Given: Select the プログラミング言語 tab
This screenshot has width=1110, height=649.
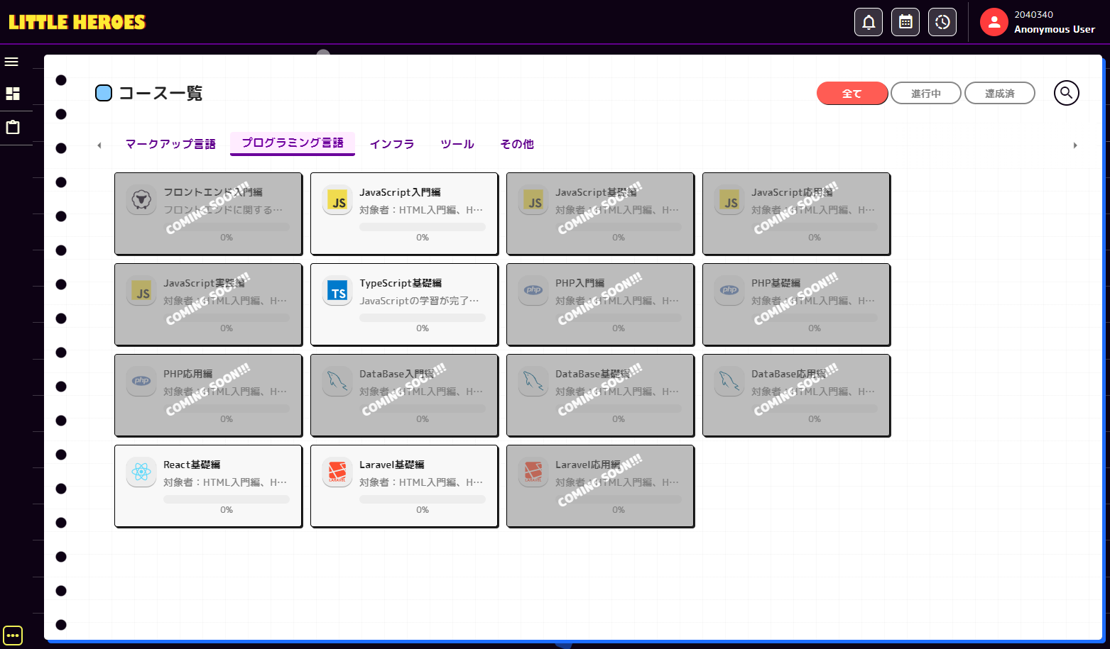Looking at the screenshot, I should click(x=293, y=143).
